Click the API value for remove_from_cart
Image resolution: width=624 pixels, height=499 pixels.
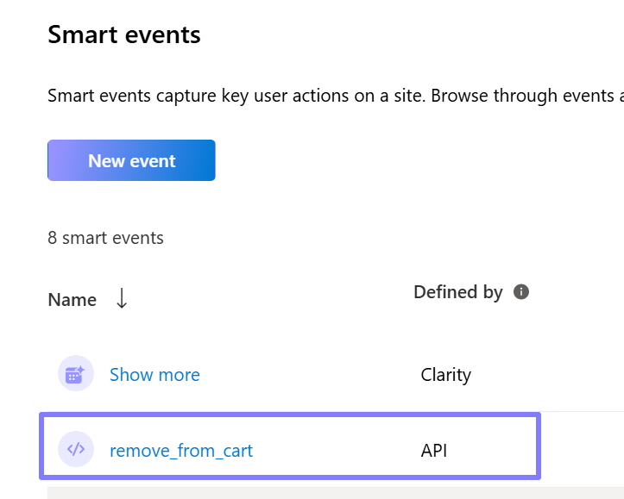click(x=434, y=451)
